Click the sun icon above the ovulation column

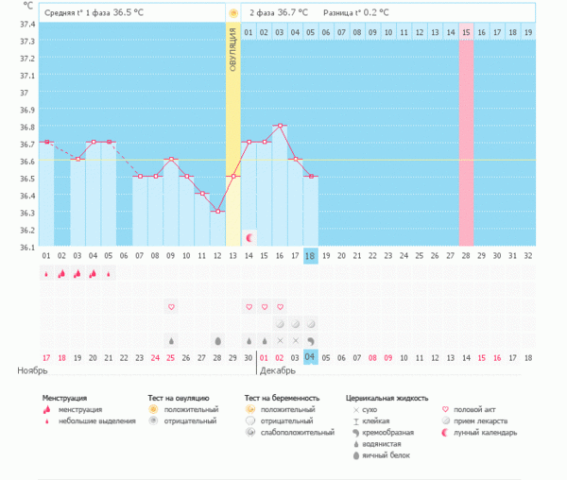[232, 13]
